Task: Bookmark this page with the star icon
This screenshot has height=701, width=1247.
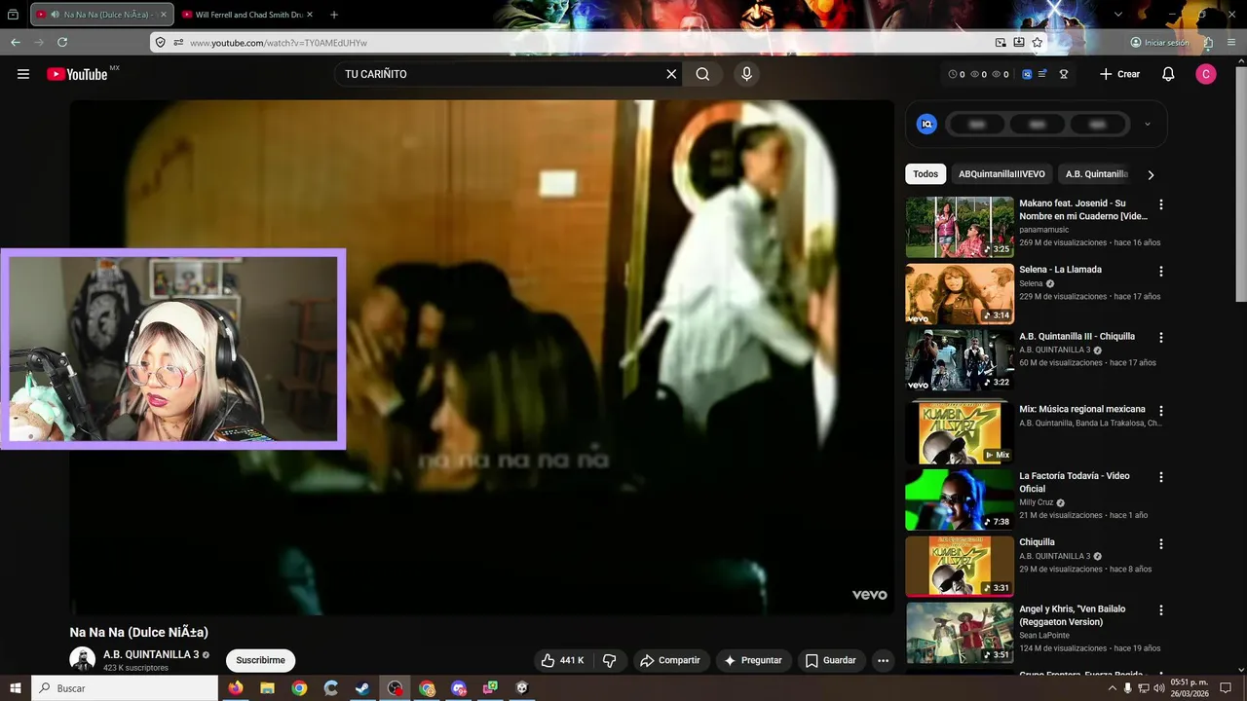Action: click(x=1038, y=43)
